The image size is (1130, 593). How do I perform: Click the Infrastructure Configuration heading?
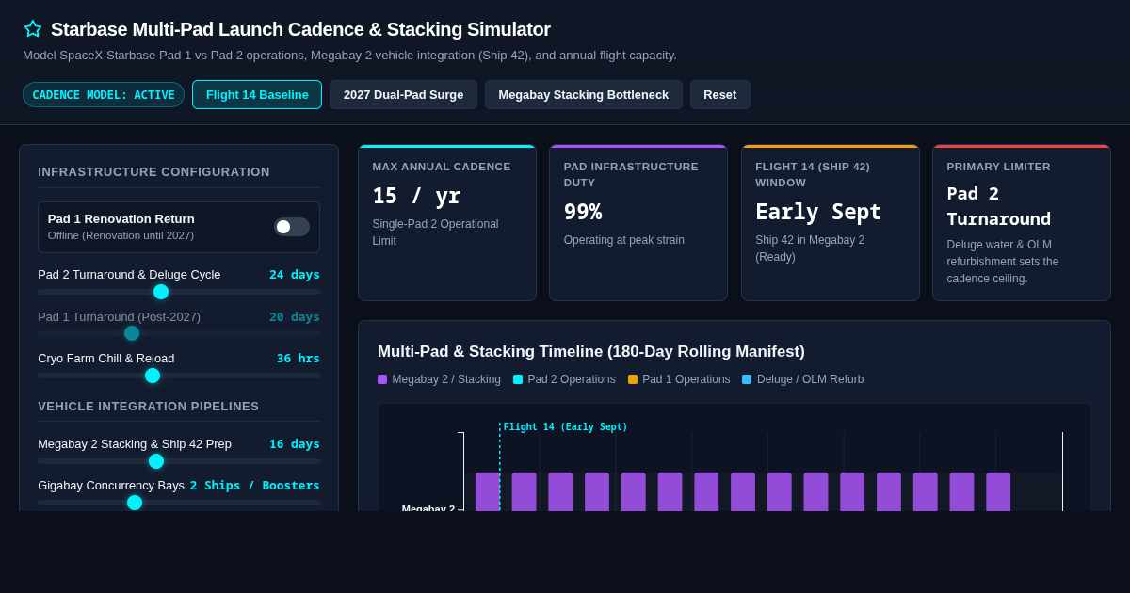pyautogui.click(x=153, y=172)
